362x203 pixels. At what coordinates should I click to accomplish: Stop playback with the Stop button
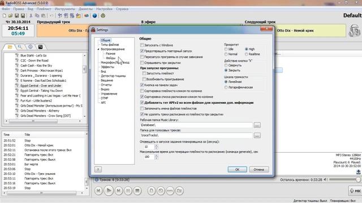137,191
